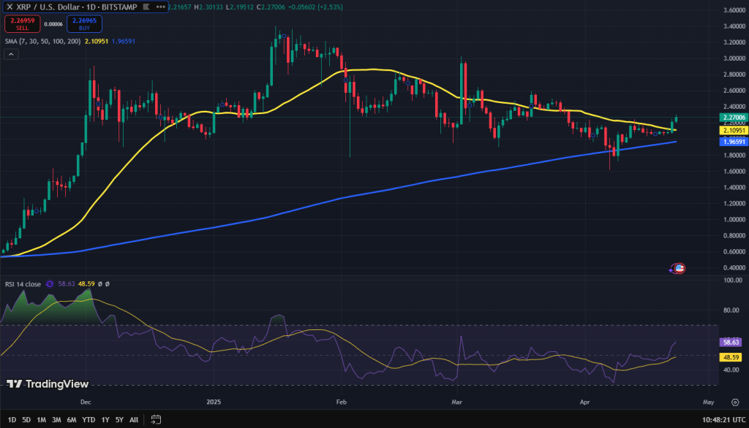
Task: Select the 5Y time range
Action: pyautogui.click(x=119, y=420)
